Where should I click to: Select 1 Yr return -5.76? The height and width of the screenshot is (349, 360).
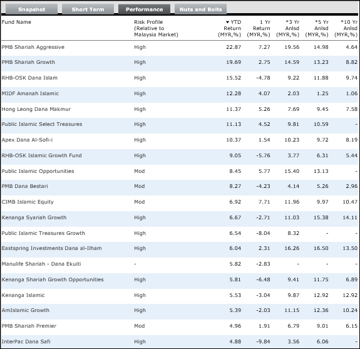coord(263,155)
